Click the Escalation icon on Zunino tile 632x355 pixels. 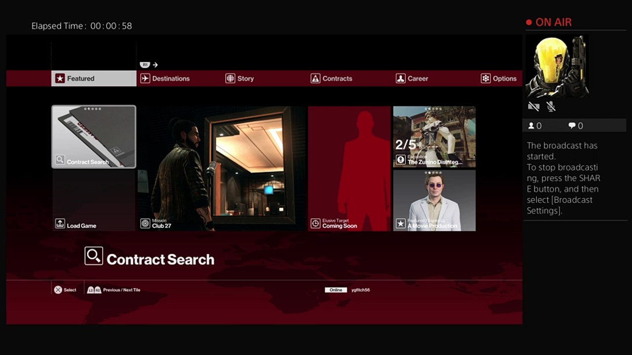400,160
